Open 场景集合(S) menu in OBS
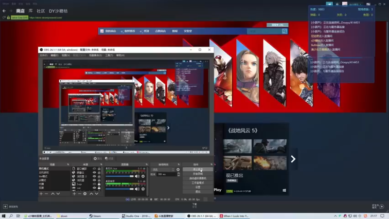This screenshot has height=219, width=389. point(95,55)
